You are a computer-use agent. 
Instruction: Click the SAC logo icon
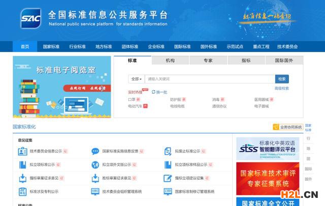pyautogui.click(x=31, y=19)
